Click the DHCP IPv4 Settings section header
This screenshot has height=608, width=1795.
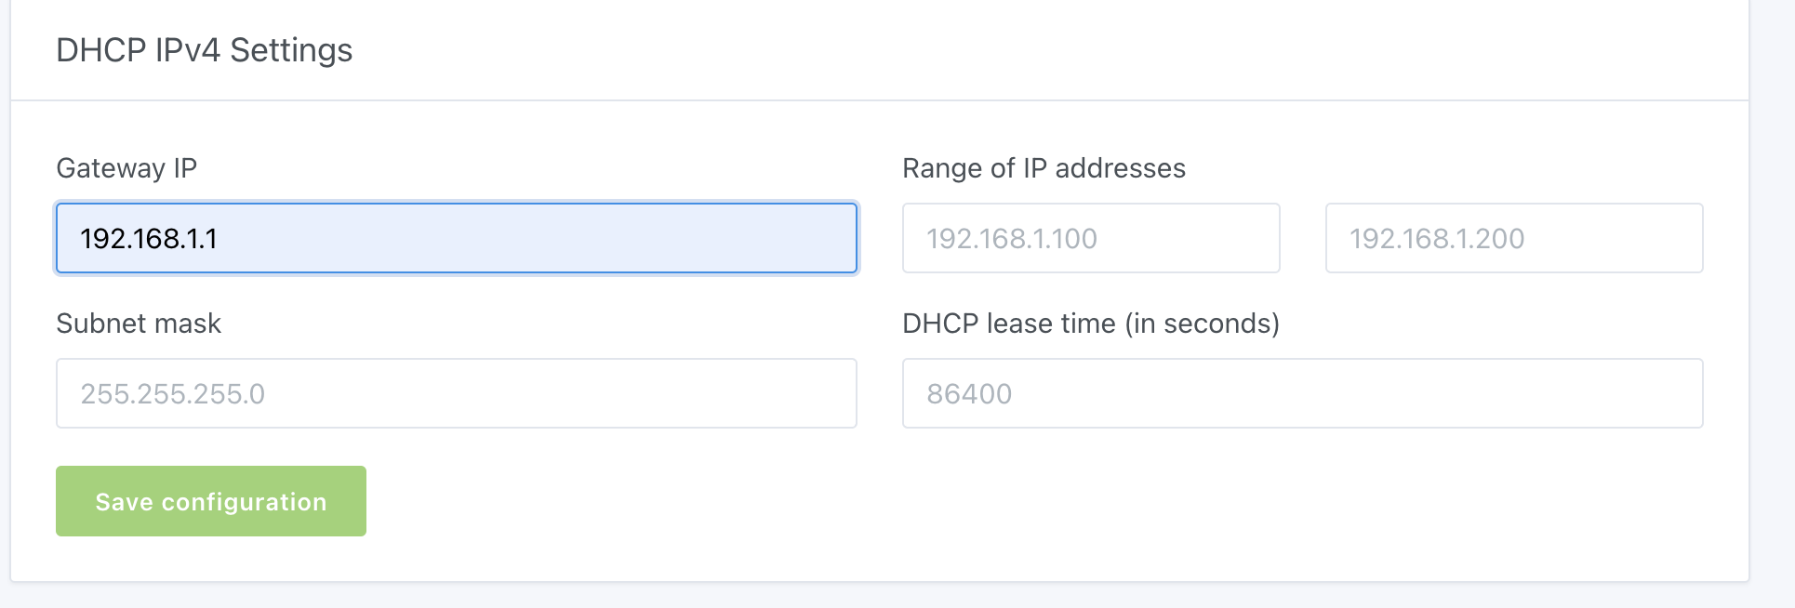pos(205,50)
